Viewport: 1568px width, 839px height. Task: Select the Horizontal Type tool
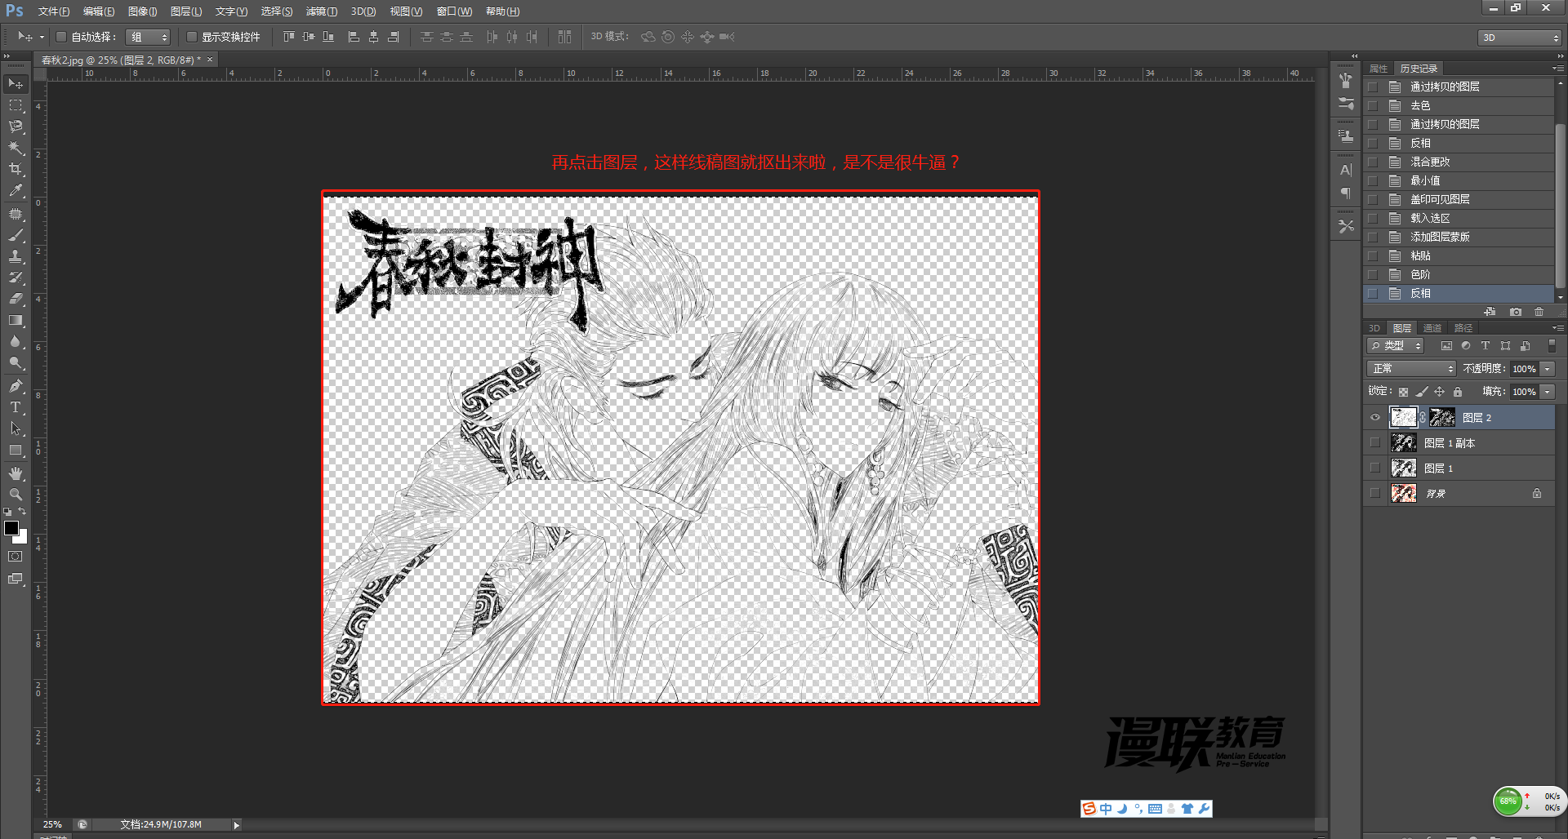16,407
